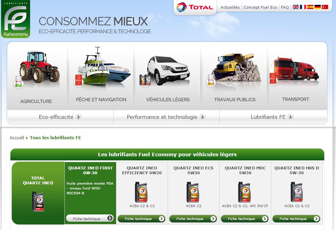
Task: Click the Spanish flag icon
Action: (310, 7)
